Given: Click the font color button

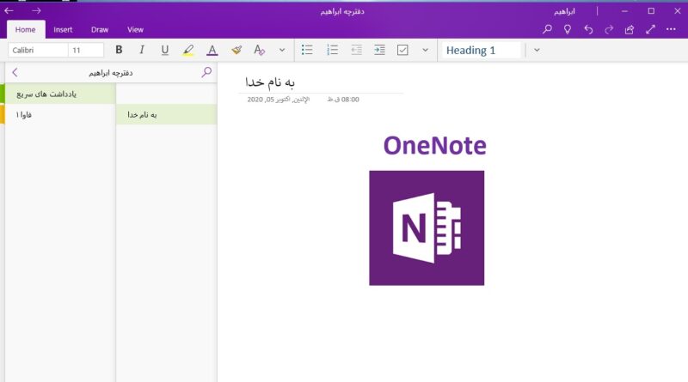Looking at the screenshot, I should click(x=212, y=51).
